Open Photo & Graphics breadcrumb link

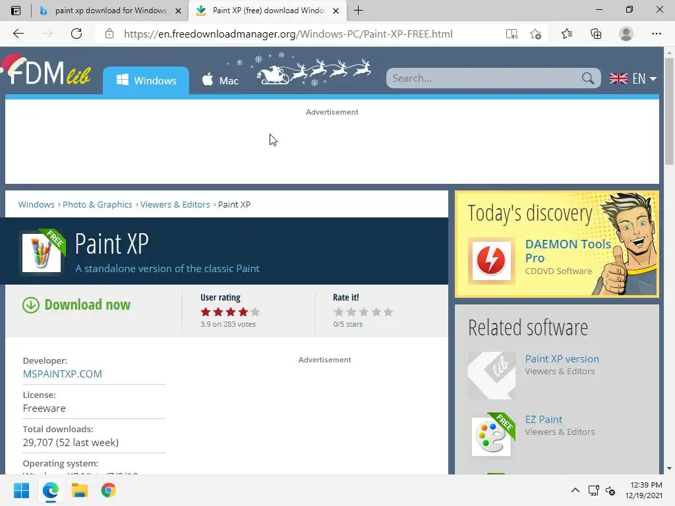[x=98, y=204]
